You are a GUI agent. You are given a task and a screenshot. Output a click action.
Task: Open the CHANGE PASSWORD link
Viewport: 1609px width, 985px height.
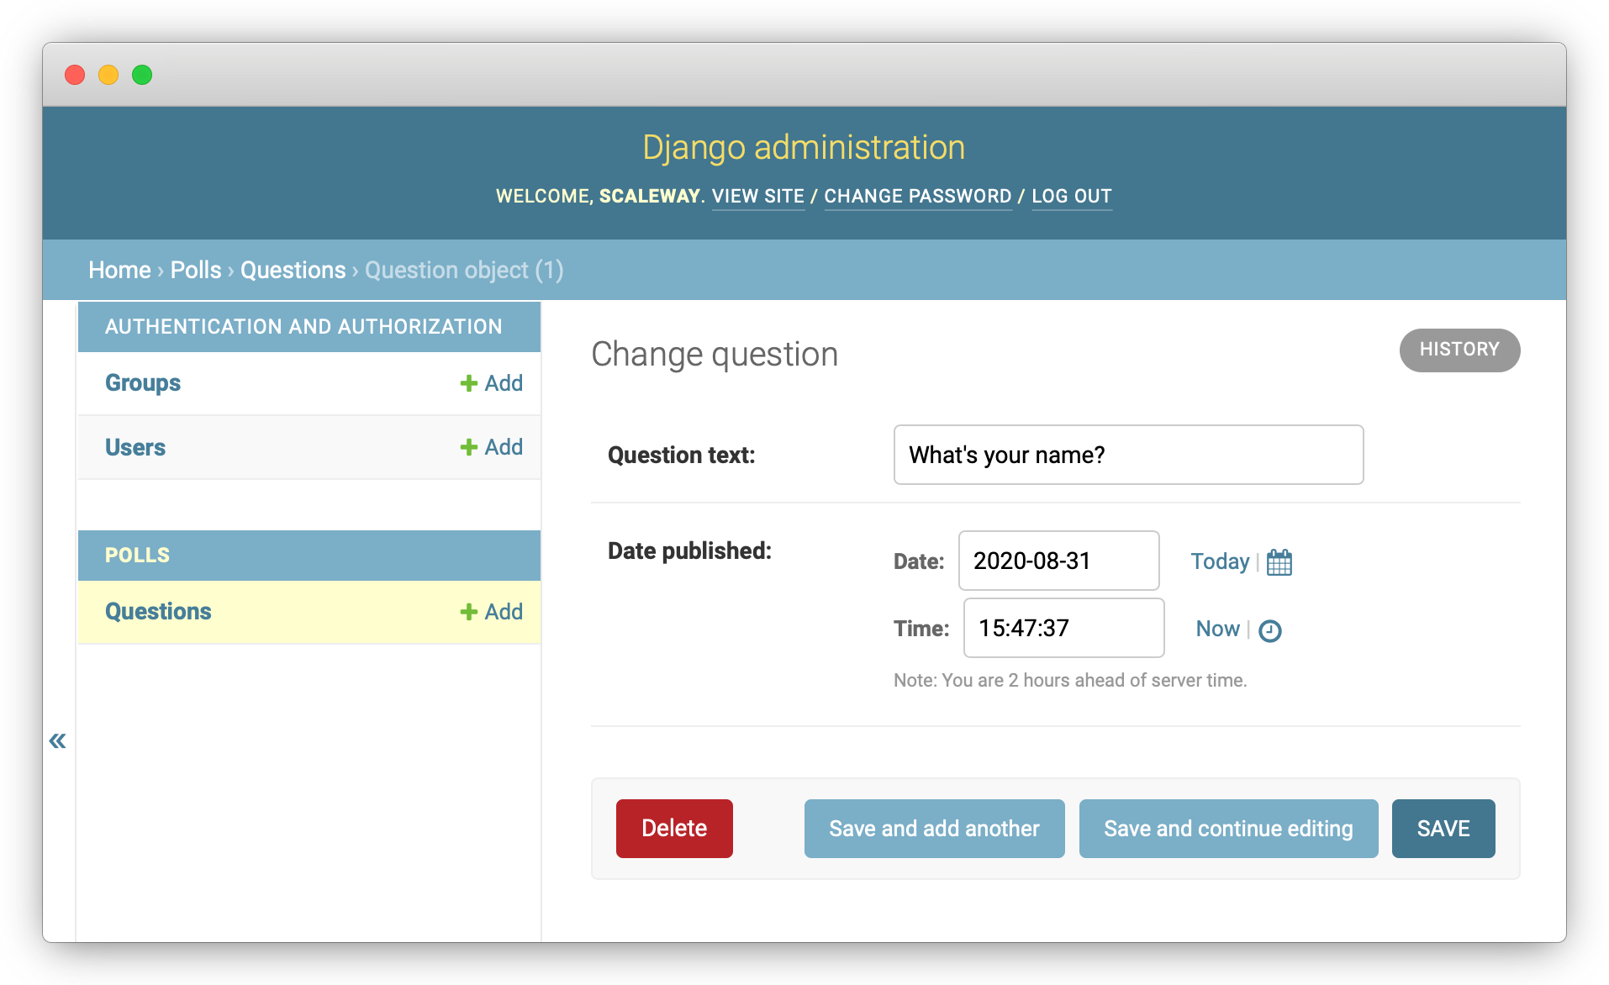tap(917, 196)
